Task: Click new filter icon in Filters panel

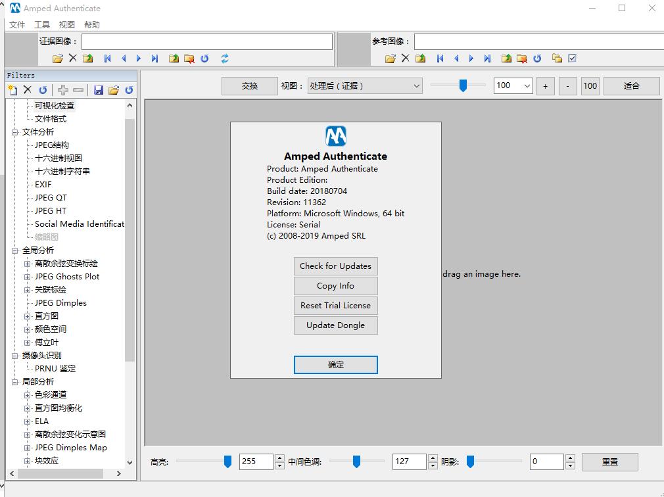Action: (x=12, y=90)
